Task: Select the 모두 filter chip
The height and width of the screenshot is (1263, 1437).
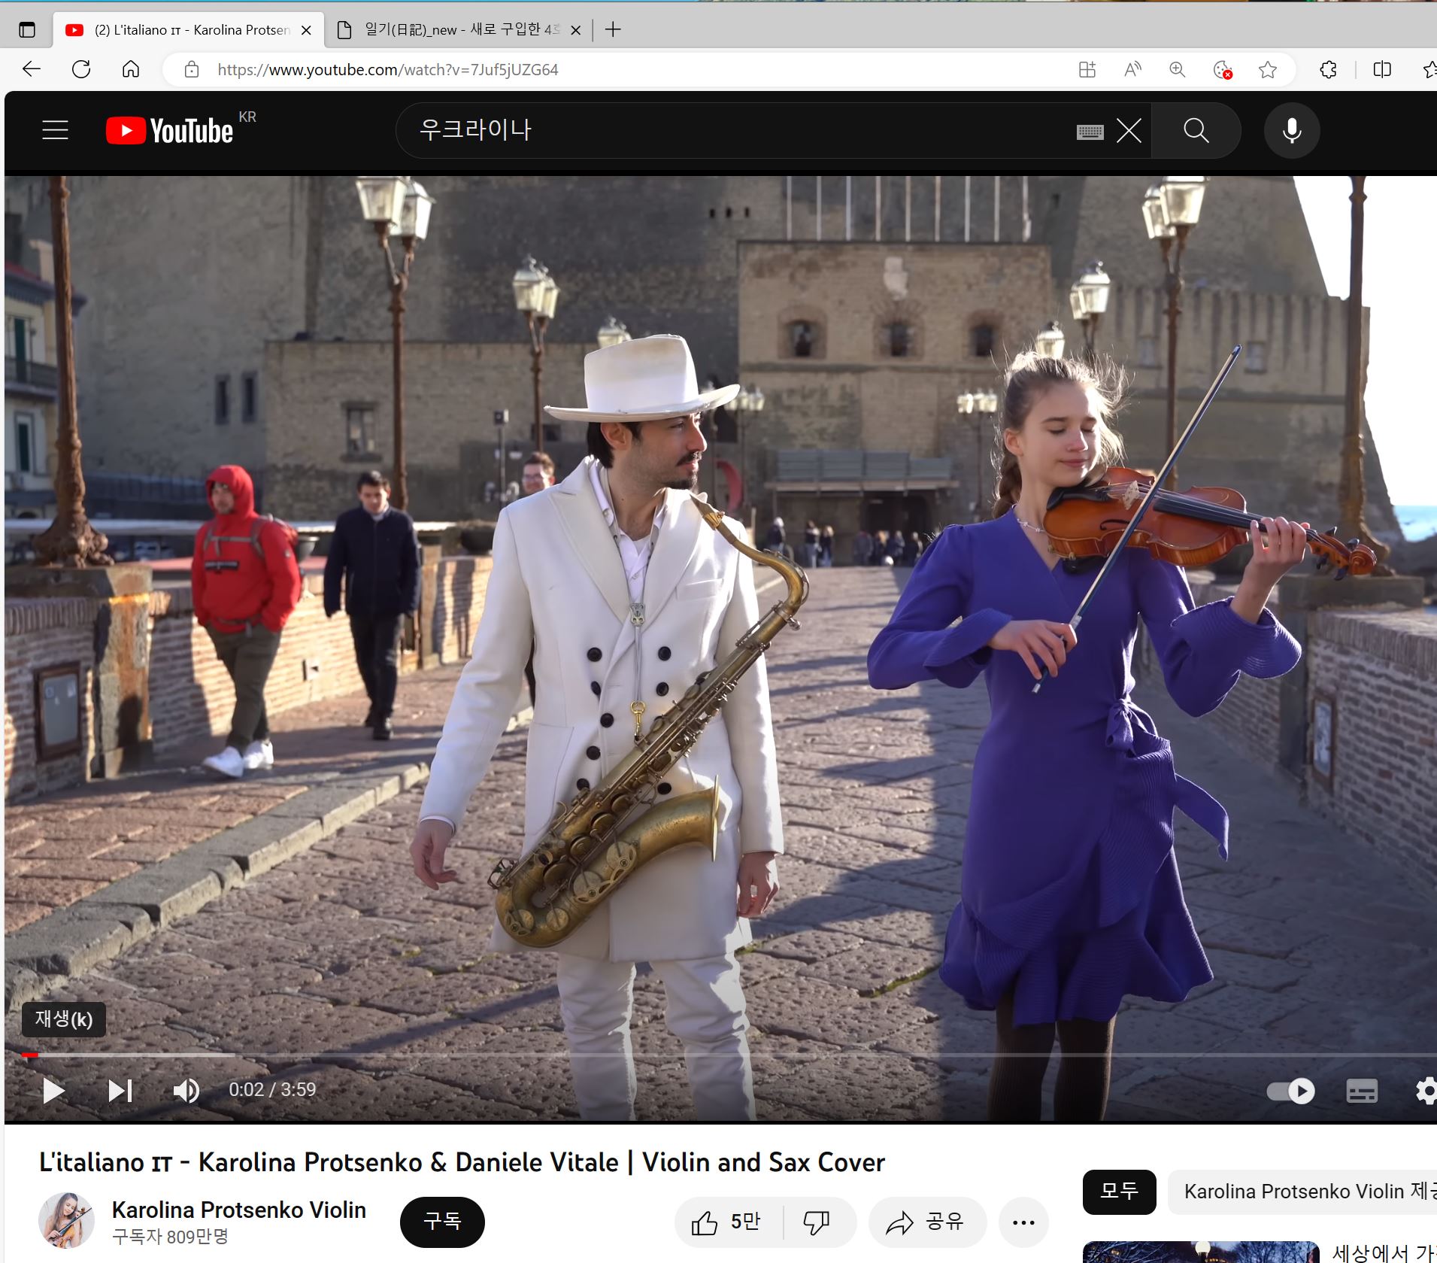Action: coord(1119,1192)
